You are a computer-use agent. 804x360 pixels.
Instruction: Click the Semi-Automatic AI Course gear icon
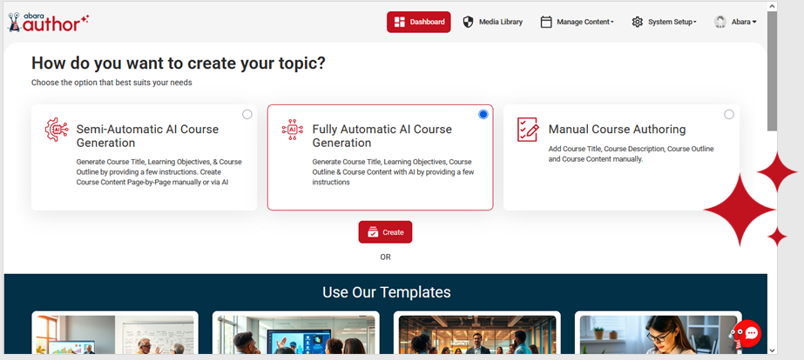[x=57, y=130]
